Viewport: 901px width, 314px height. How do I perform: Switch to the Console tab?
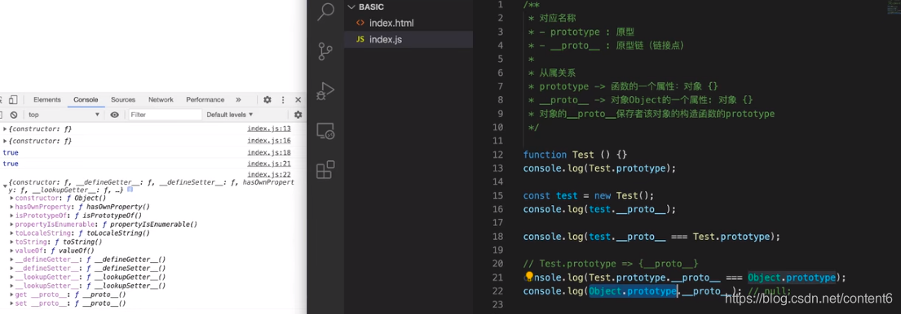click(x=86, y=100)
